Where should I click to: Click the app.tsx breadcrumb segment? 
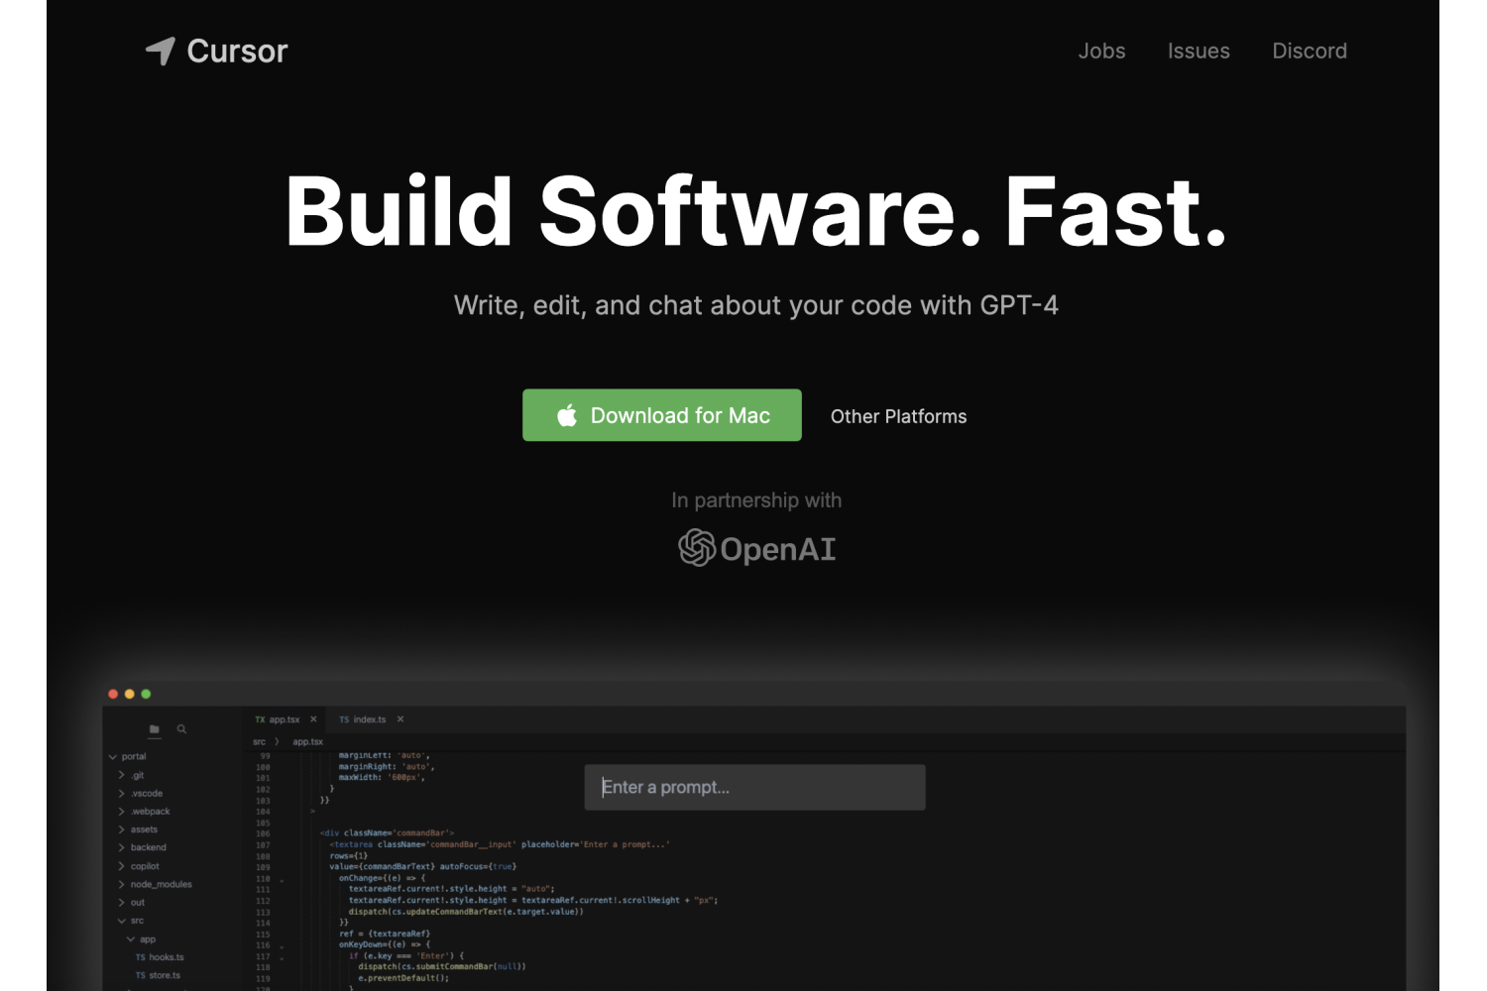(307, 741)
